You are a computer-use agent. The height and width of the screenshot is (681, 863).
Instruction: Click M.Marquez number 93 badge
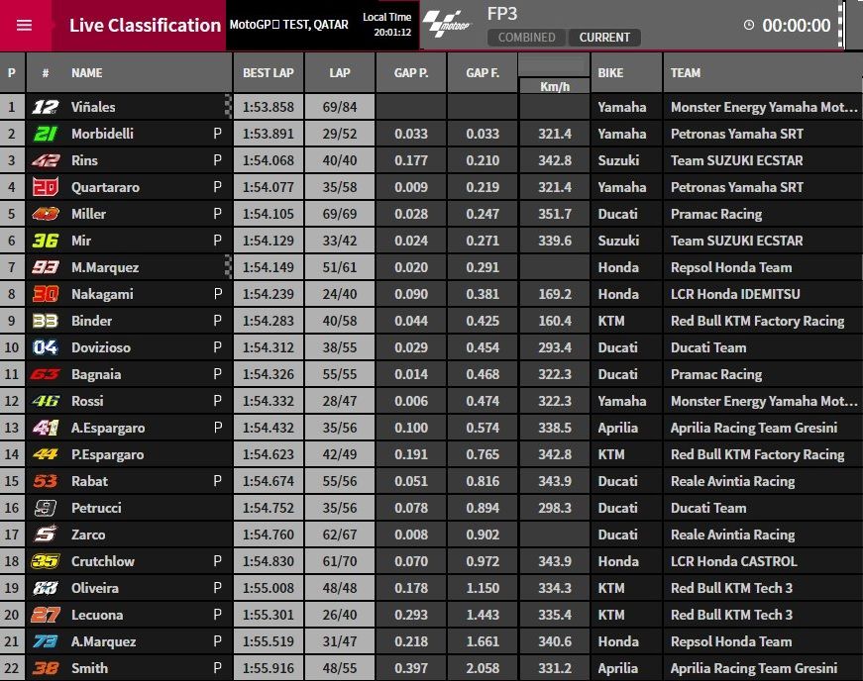pyautogui.click(x=46, y=267)
